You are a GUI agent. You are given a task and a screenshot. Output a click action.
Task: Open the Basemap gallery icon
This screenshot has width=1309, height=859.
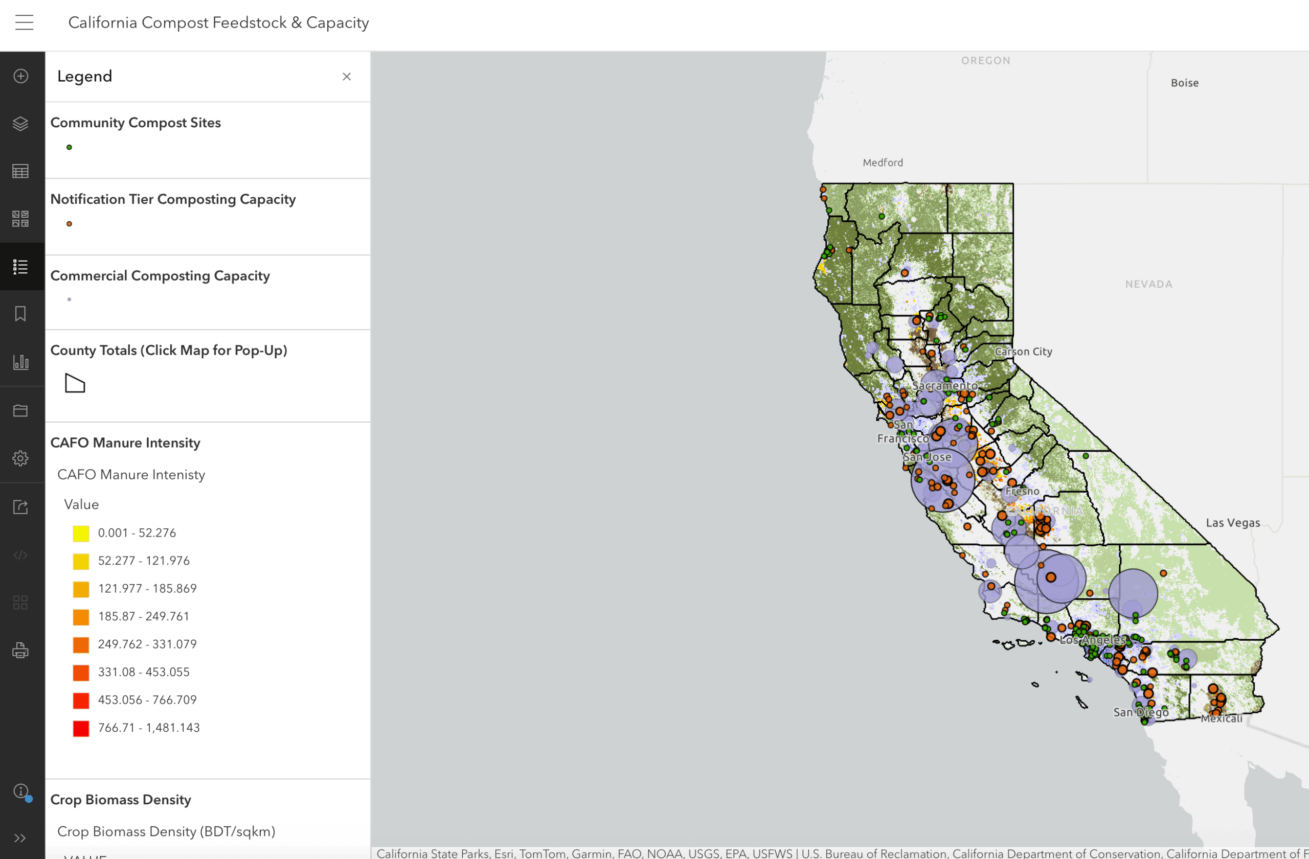tap(21, 219)
